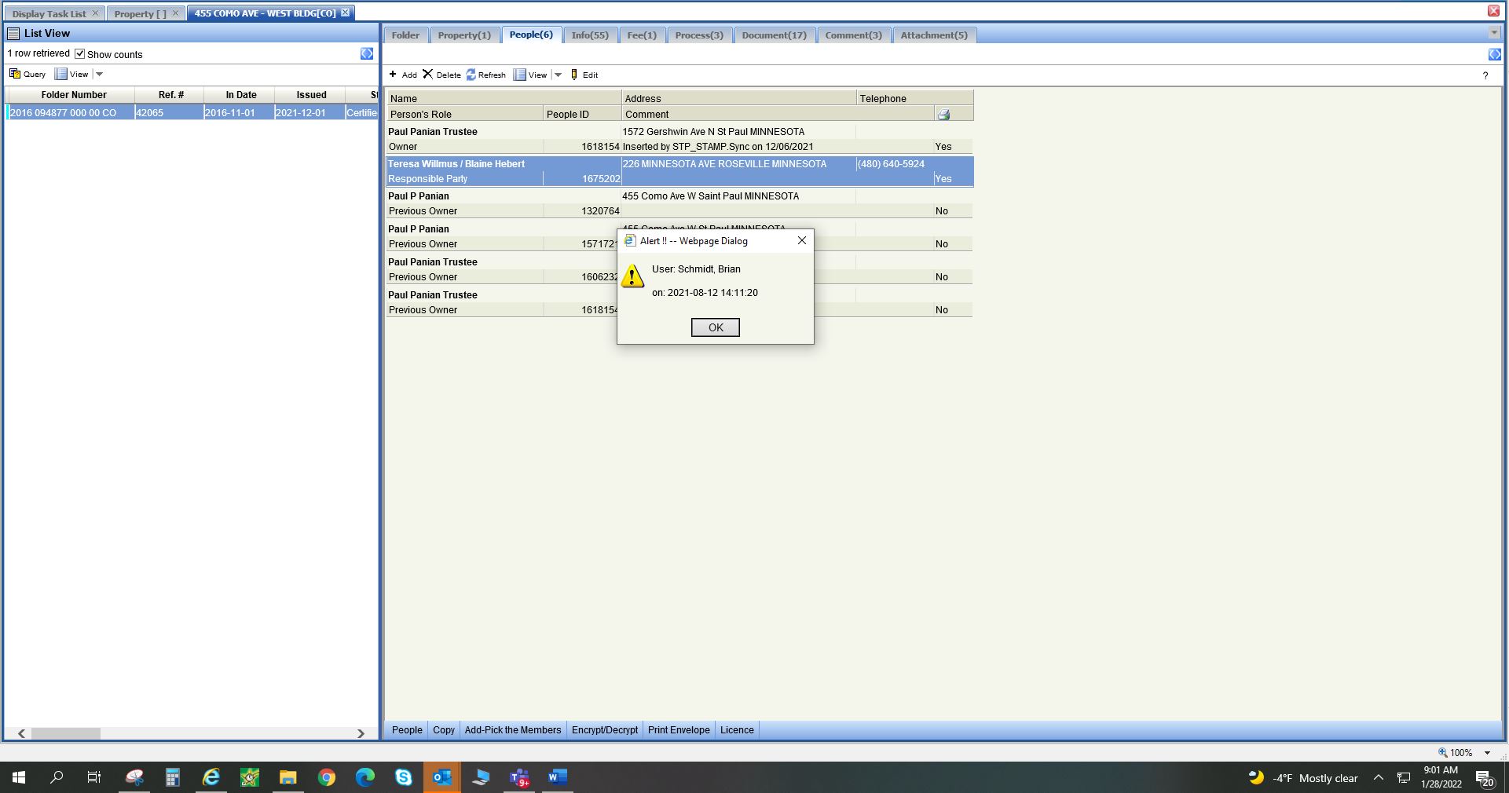The width and height of the screenshot is (1509, 793).
Task: Click the Refresh icon in People toolbar
Action: tap(471, 75)
